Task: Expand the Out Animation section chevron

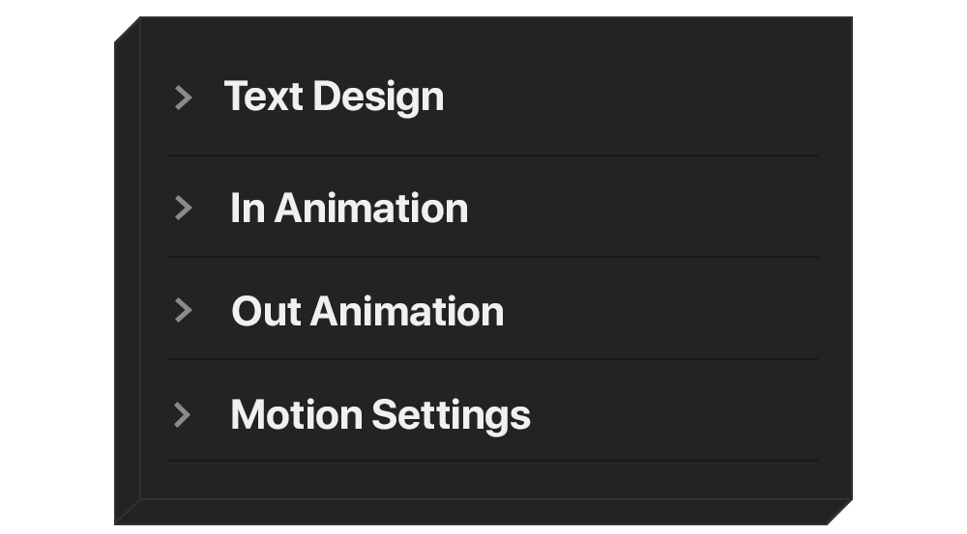Action: (x=183, y=310)
